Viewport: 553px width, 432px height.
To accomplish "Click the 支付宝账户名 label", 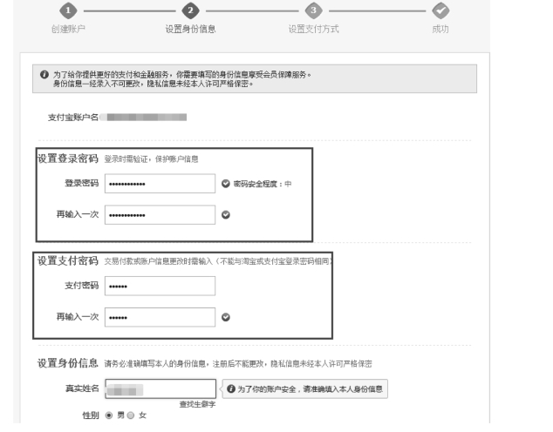I will point(73,118).
